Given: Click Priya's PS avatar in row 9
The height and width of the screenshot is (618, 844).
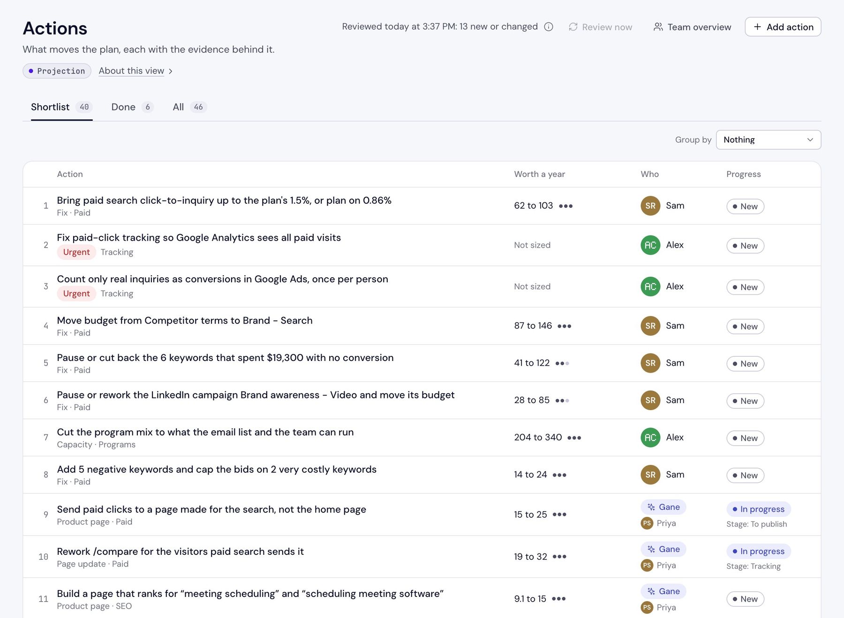Looking at the screenshot, I should [647, 523].
